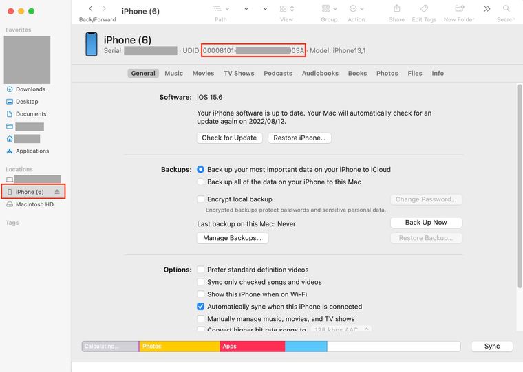
Task: Go back with the Back arrow
Action: 91,9
